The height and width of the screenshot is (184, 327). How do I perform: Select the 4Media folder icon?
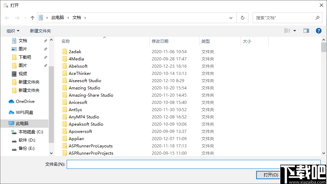pos(65,59)
